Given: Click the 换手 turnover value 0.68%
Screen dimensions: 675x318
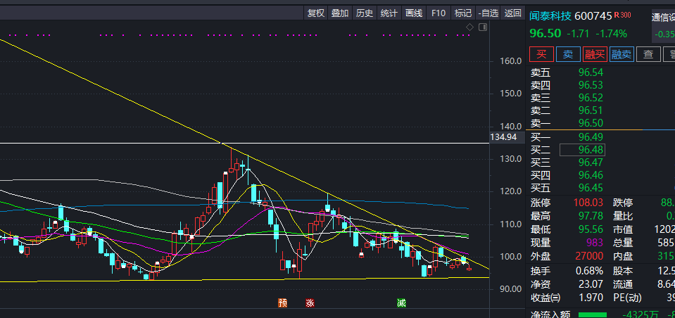Looking at the screenshot, I should pos(589,271).
